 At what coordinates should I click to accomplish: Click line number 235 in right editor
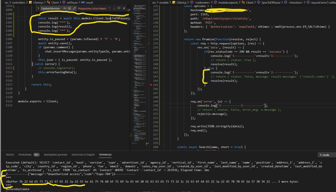pos(156,43)
